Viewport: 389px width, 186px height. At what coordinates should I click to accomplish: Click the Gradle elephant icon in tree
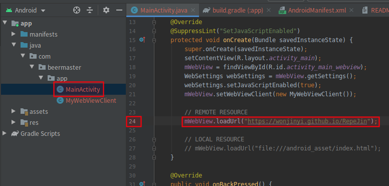click(15, 133)
